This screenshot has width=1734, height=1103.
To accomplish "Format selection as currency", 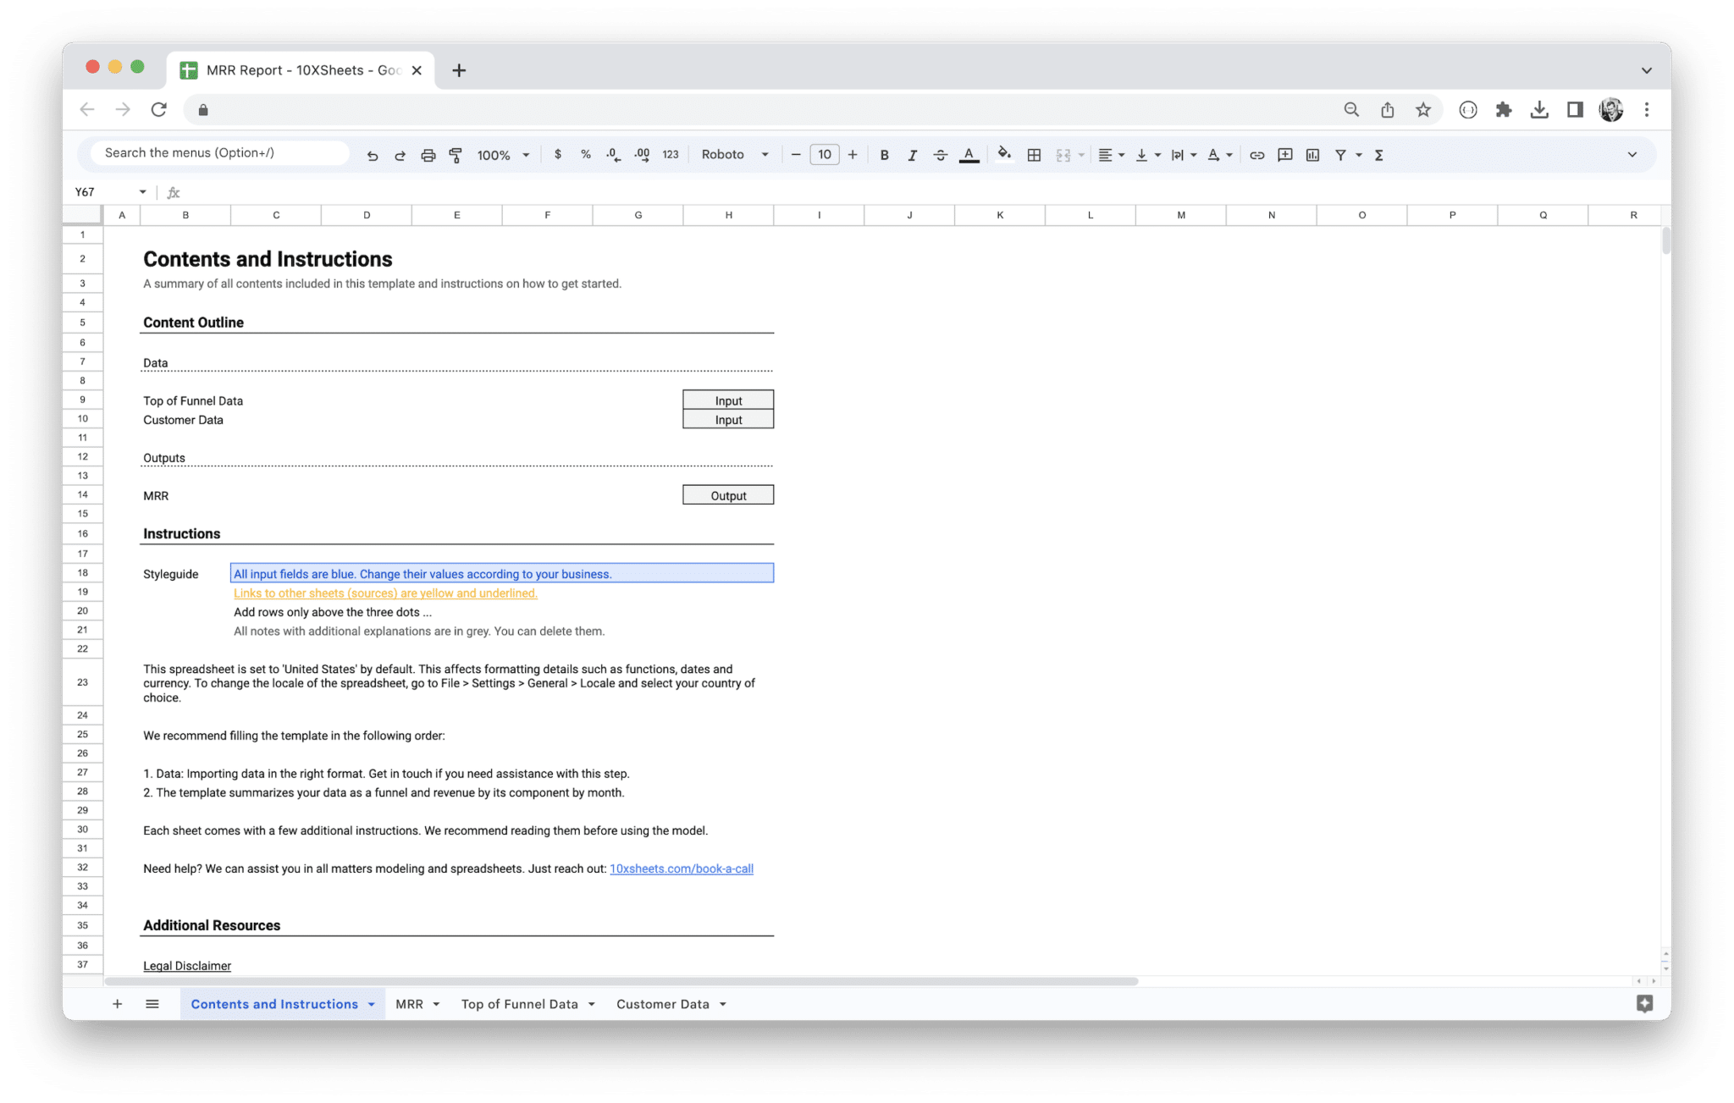I will click(557, 154).
